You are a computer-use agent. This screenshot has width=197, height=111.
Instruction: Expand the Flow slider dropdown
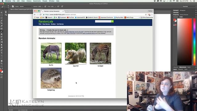click(55, 6)
